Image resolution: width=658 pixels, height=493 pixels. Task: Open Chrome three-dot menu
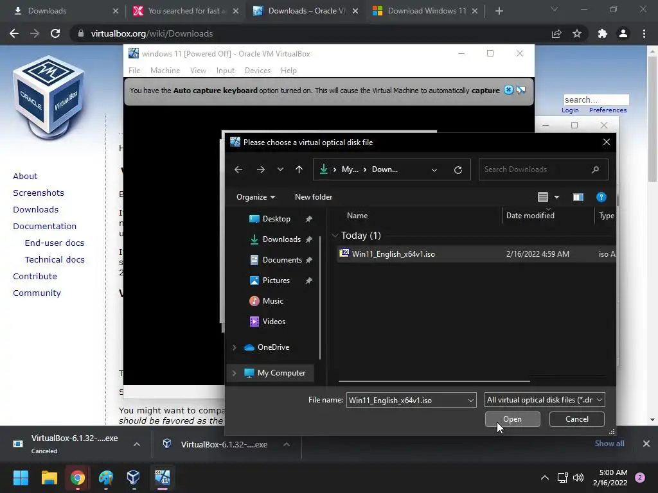coord(644,33)
